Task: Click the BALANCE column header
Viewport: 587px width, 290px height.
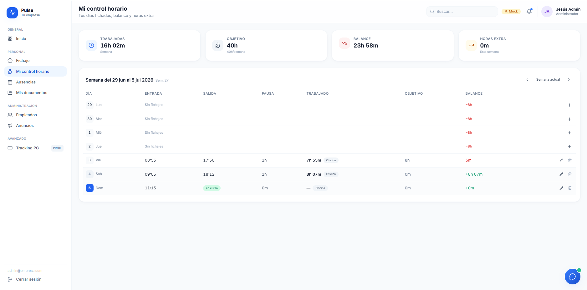Action: click(474, 94)
